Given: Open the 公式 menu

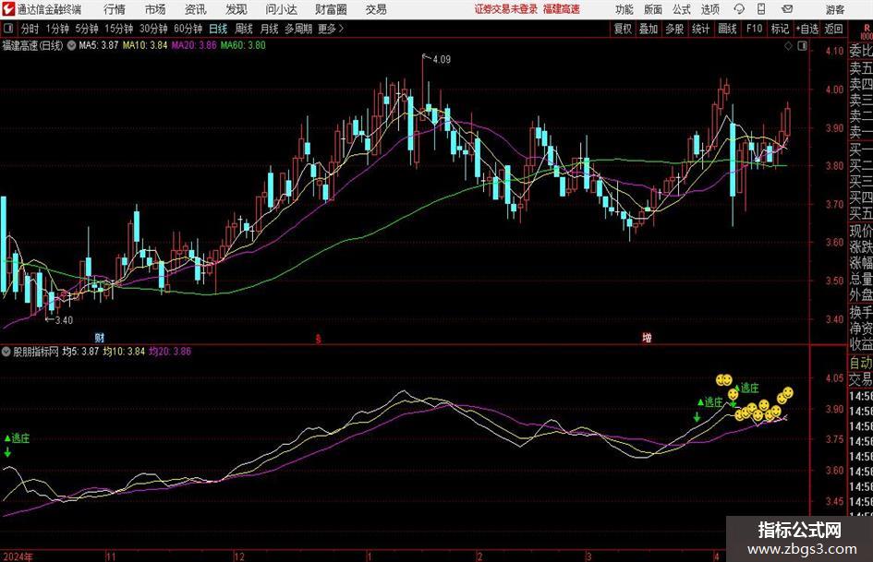Looking at the screenshot, I should point(682,9).
